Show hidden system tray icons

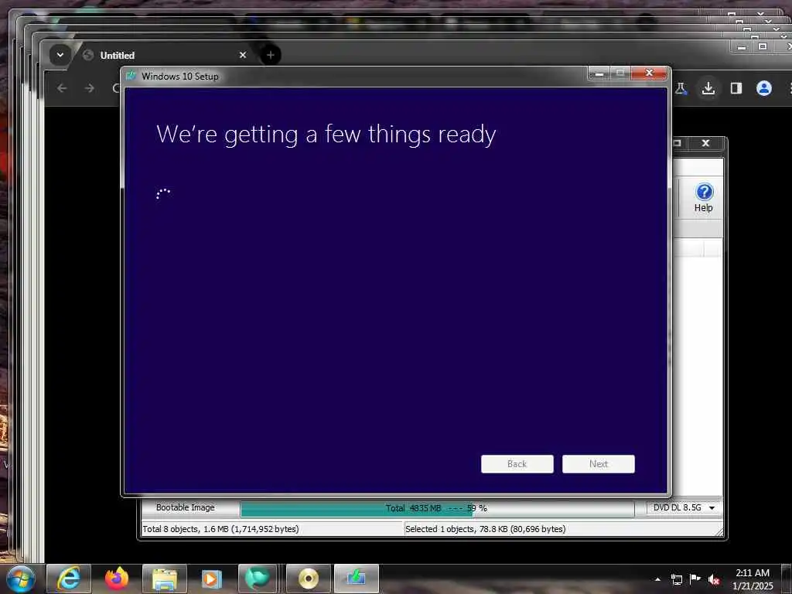657,579
